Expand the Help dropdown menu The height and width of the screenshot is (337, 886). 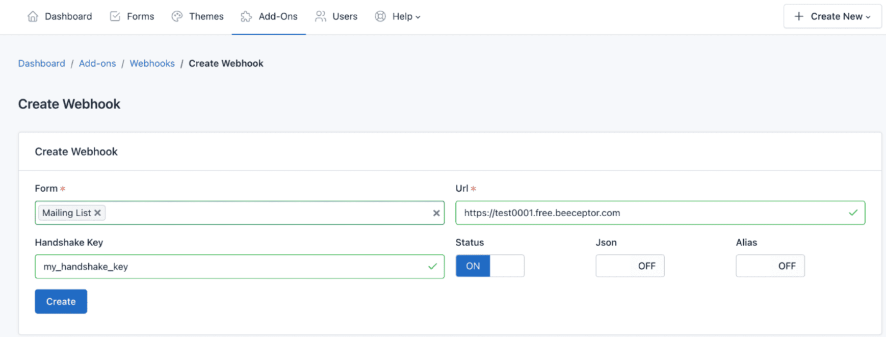[406, 16]
